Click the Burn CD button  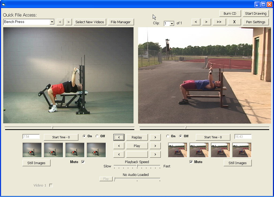[x=230, y=14]
